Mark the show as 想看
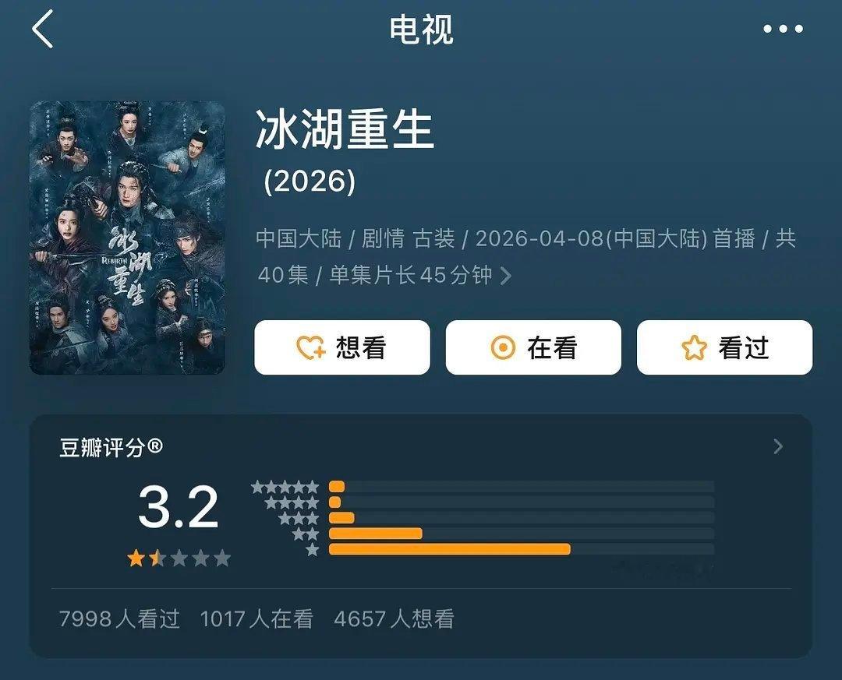Image resolution: width=842 pixels, height=680 pixels. click(x=342, y=347)
